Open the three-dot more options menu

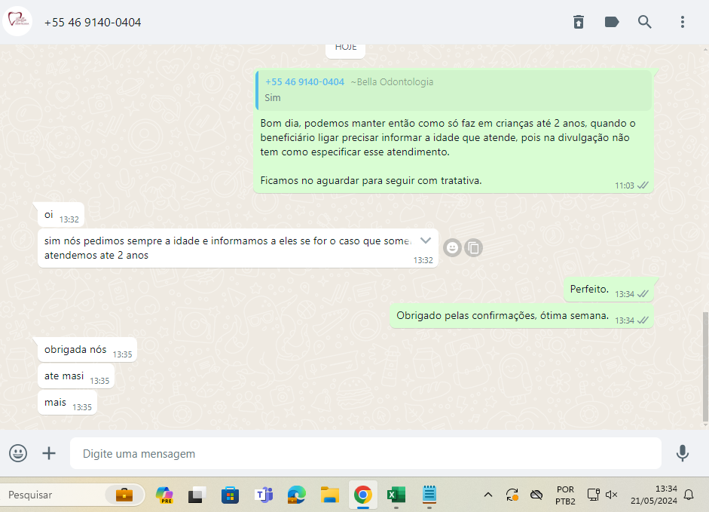[x=683, y=22]
